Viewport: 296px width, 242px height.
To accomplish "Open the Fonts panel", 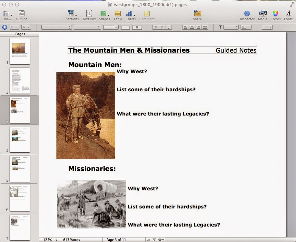I will 288,15.
